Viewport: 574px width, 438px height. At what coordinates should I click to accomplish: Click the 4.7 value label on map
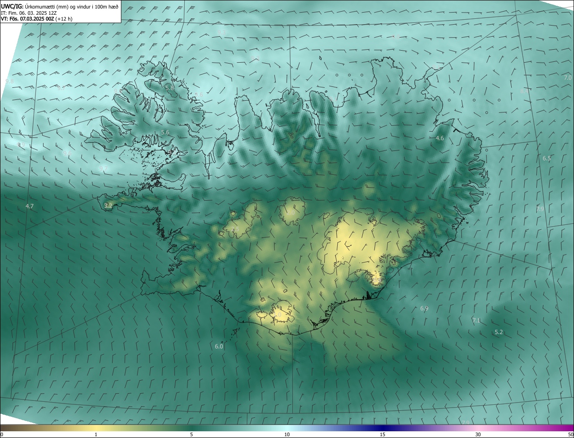[x=30, y=206]
